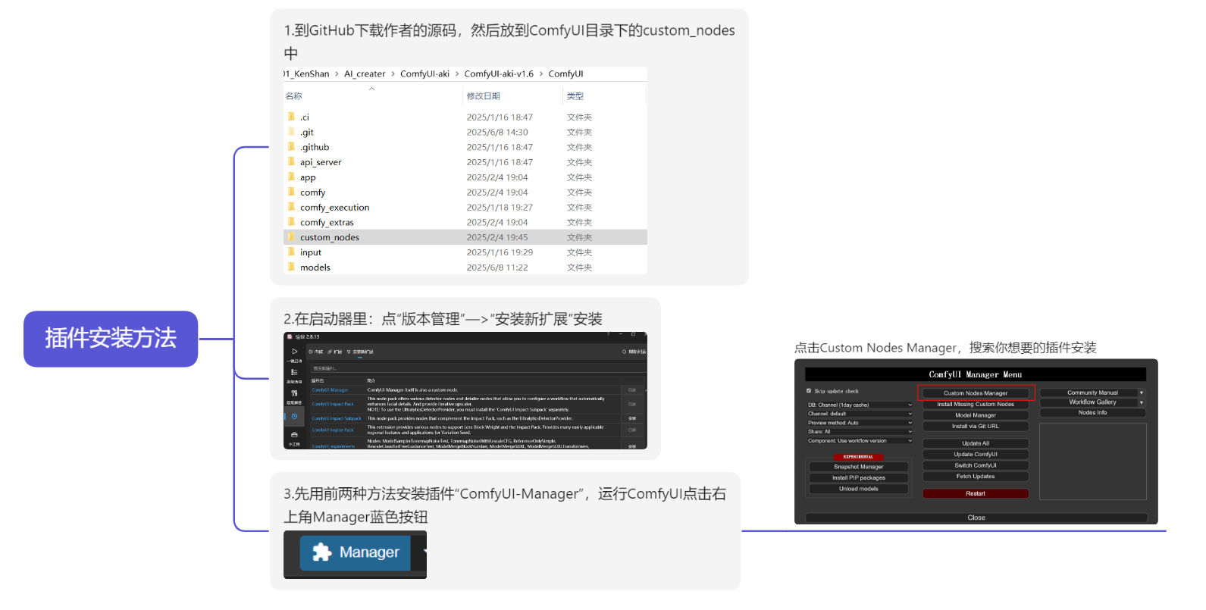Click the ComfyUI Impact Pack link
The image size is (1206, 610).
point(333,404)
